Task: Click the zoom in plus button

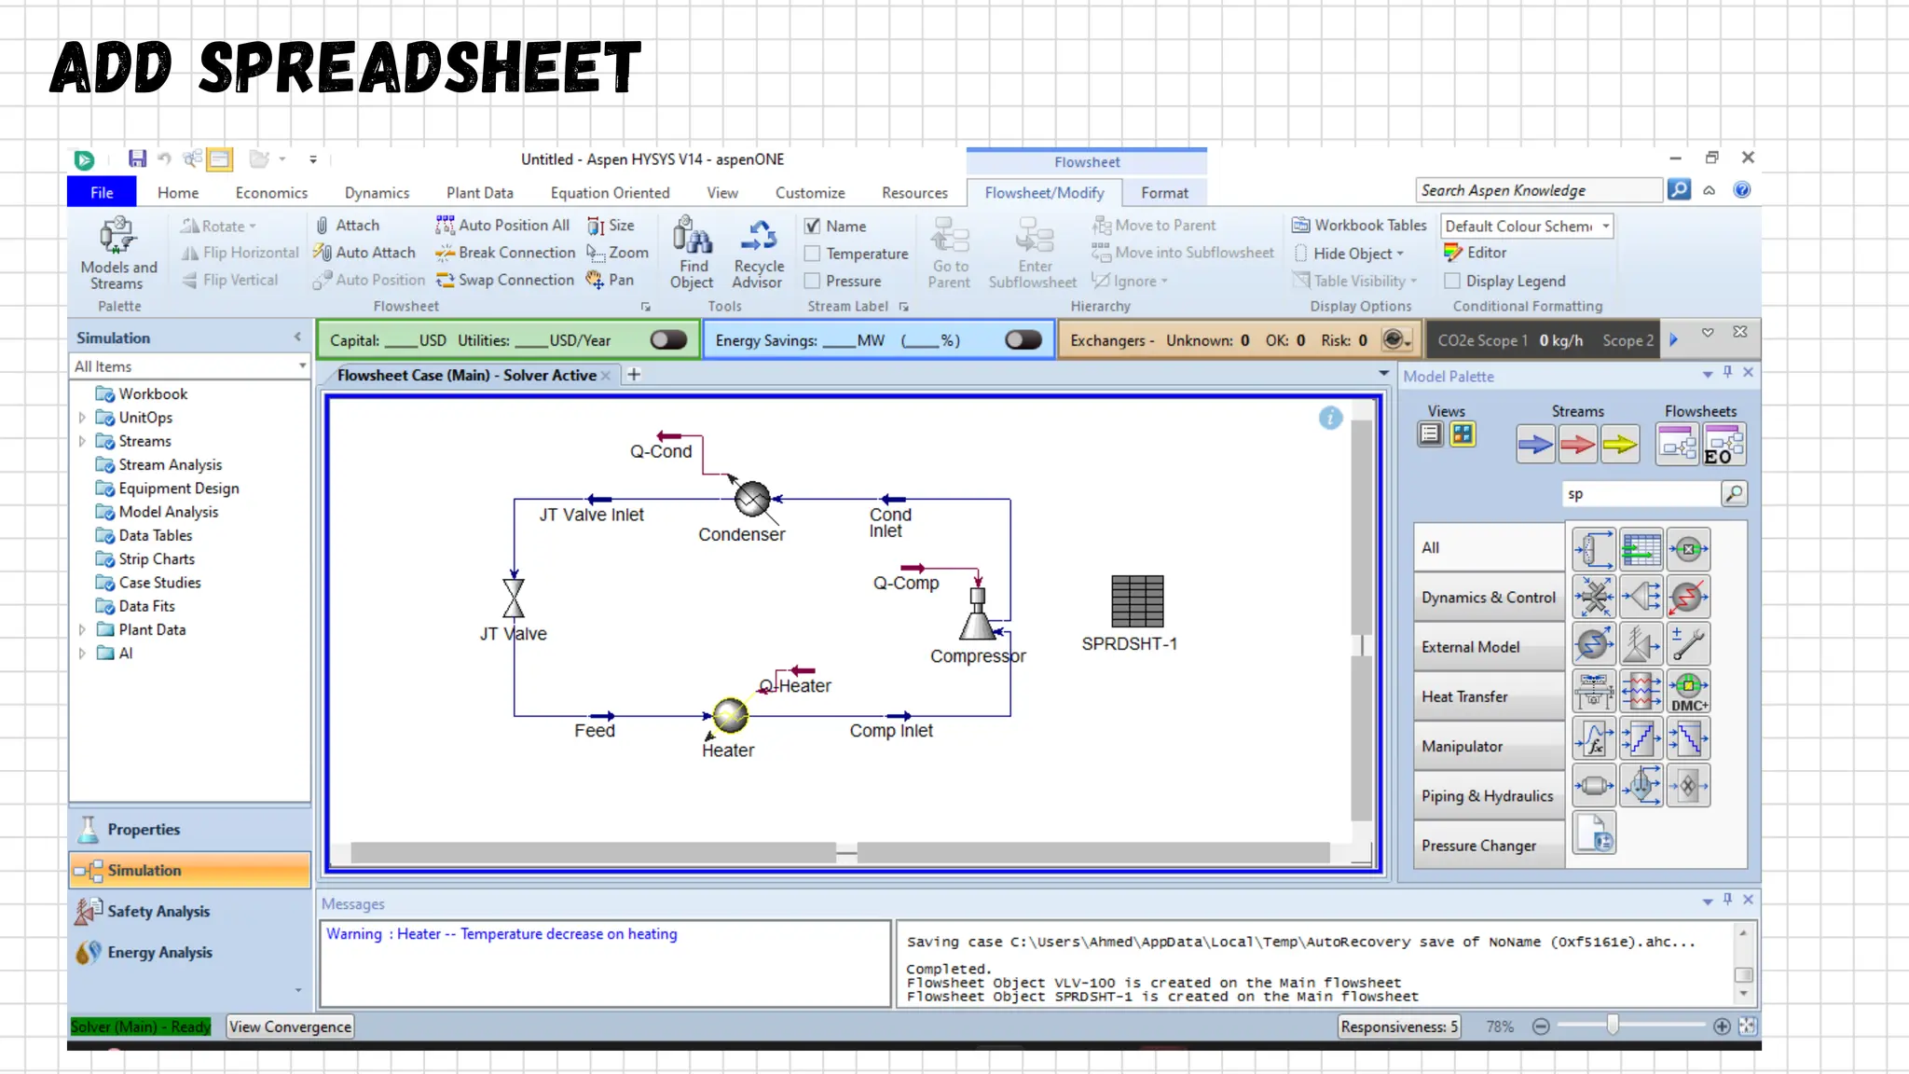Action: pyautogui.click(x=1722, y=1026)
